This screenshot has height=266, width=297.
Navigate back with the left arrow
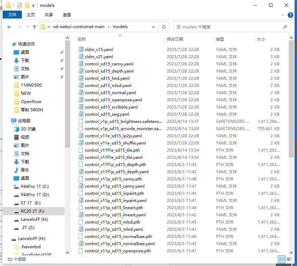point(9,27)
